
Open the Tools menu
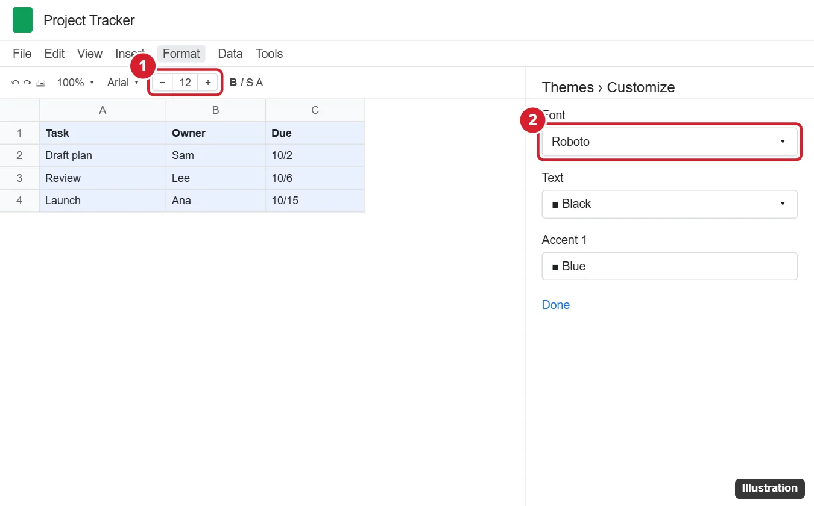pyautogui.click(x=269, y=54)
